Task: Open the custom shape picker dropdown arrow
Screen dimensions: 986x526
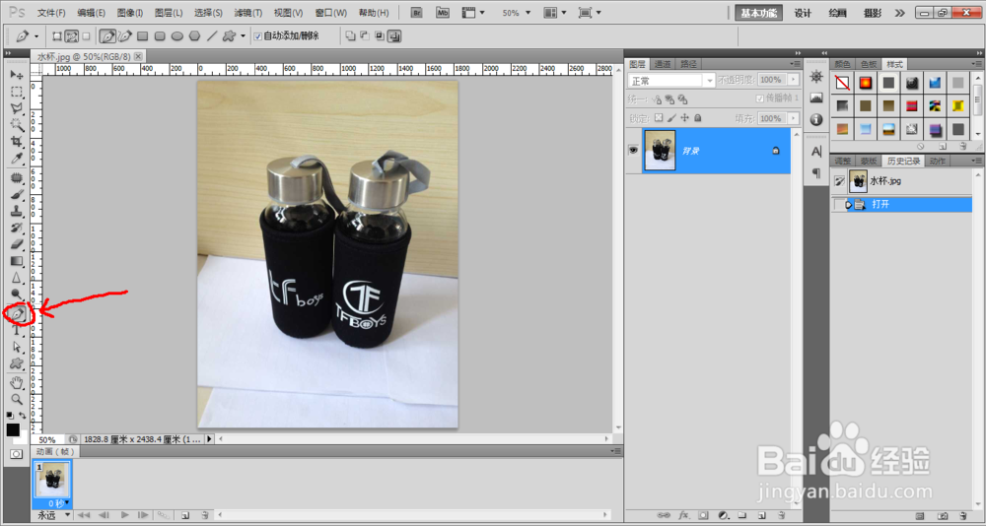Action: (x=243, y=35)
